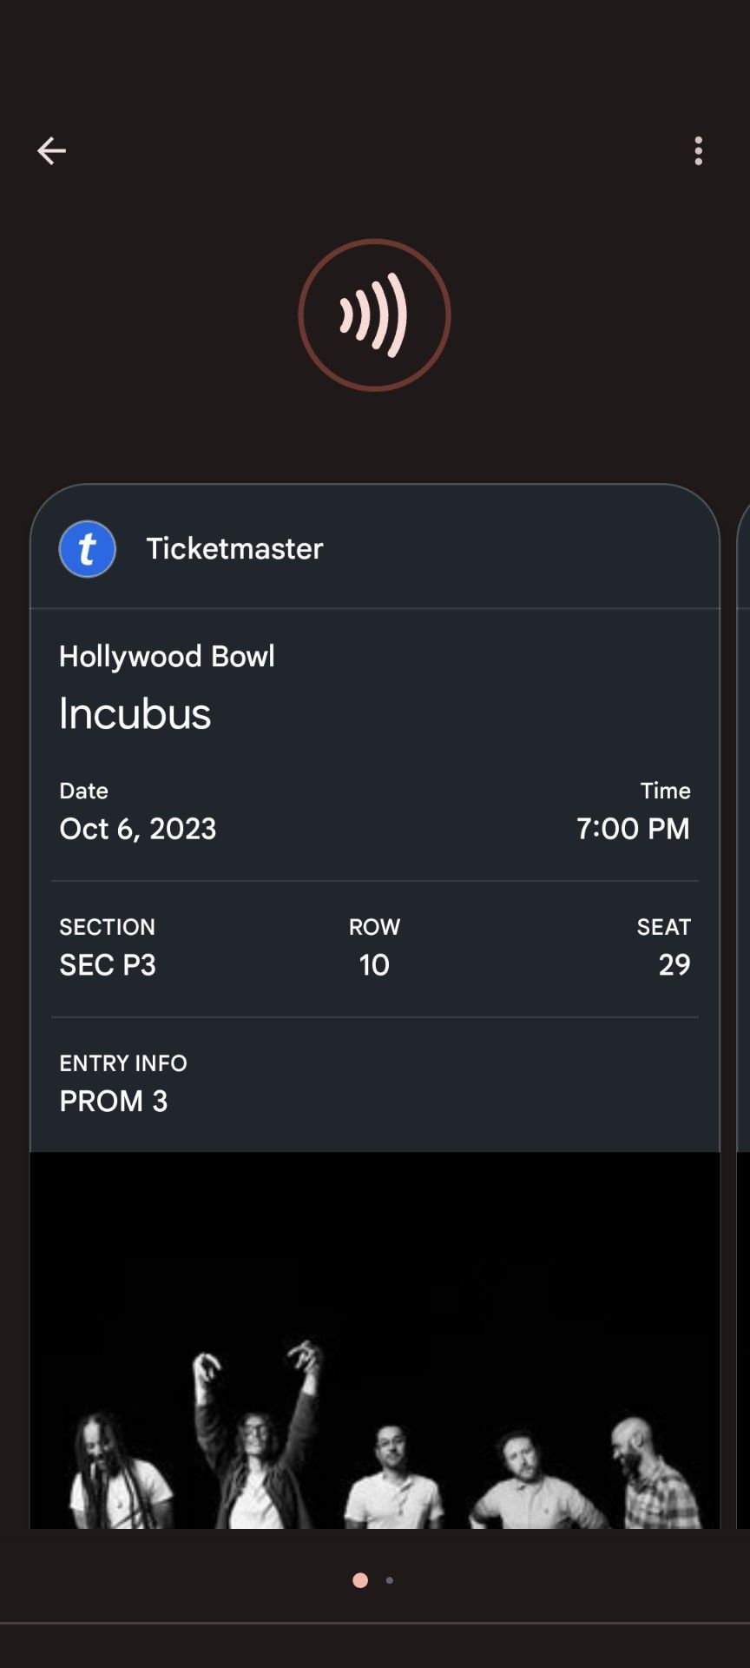
Task: Tap the ENTRY INFO label
Action: (123, 1063)
